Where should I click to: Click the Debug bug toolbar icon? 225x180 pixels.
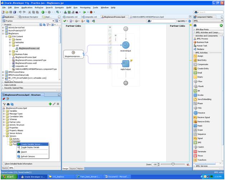[x=91, y=12]
